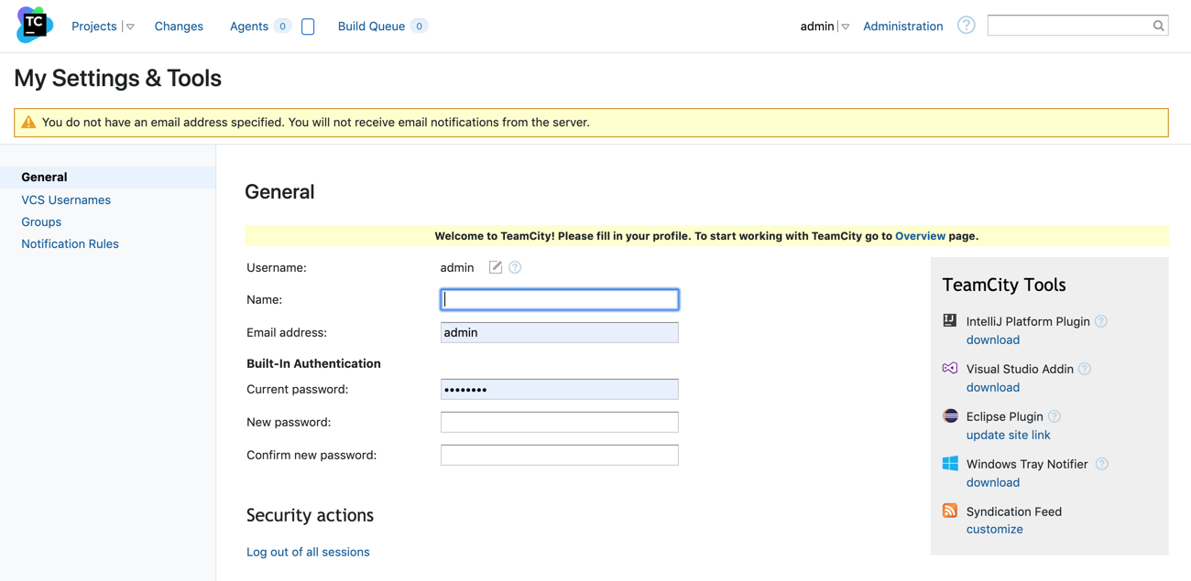Follow the Overview link in welcome message
Screen dimensions: 1191x581
920,236
